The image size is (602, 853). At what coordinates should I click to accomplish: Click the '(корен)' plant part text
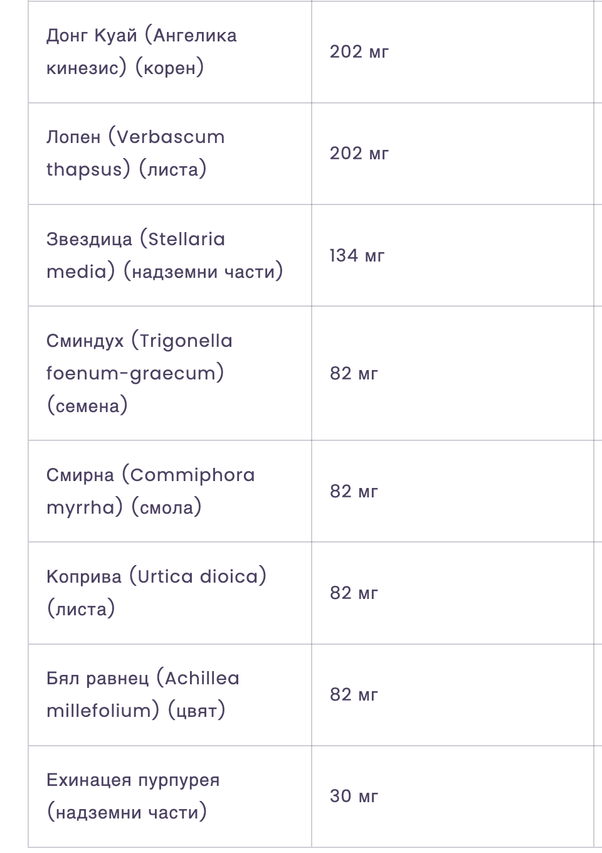pos(170,68)
